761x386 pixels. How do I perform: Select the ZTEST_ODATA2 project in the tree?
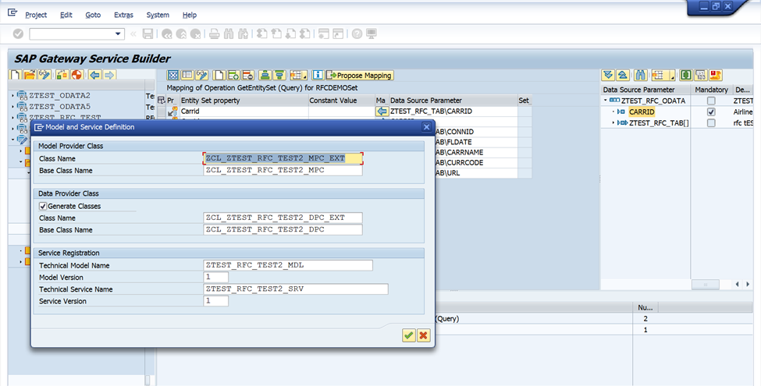click(x=59, y=96)
